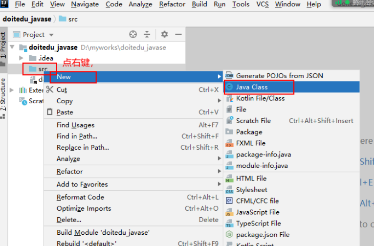Open the Build menu

(x=199, y=4)
